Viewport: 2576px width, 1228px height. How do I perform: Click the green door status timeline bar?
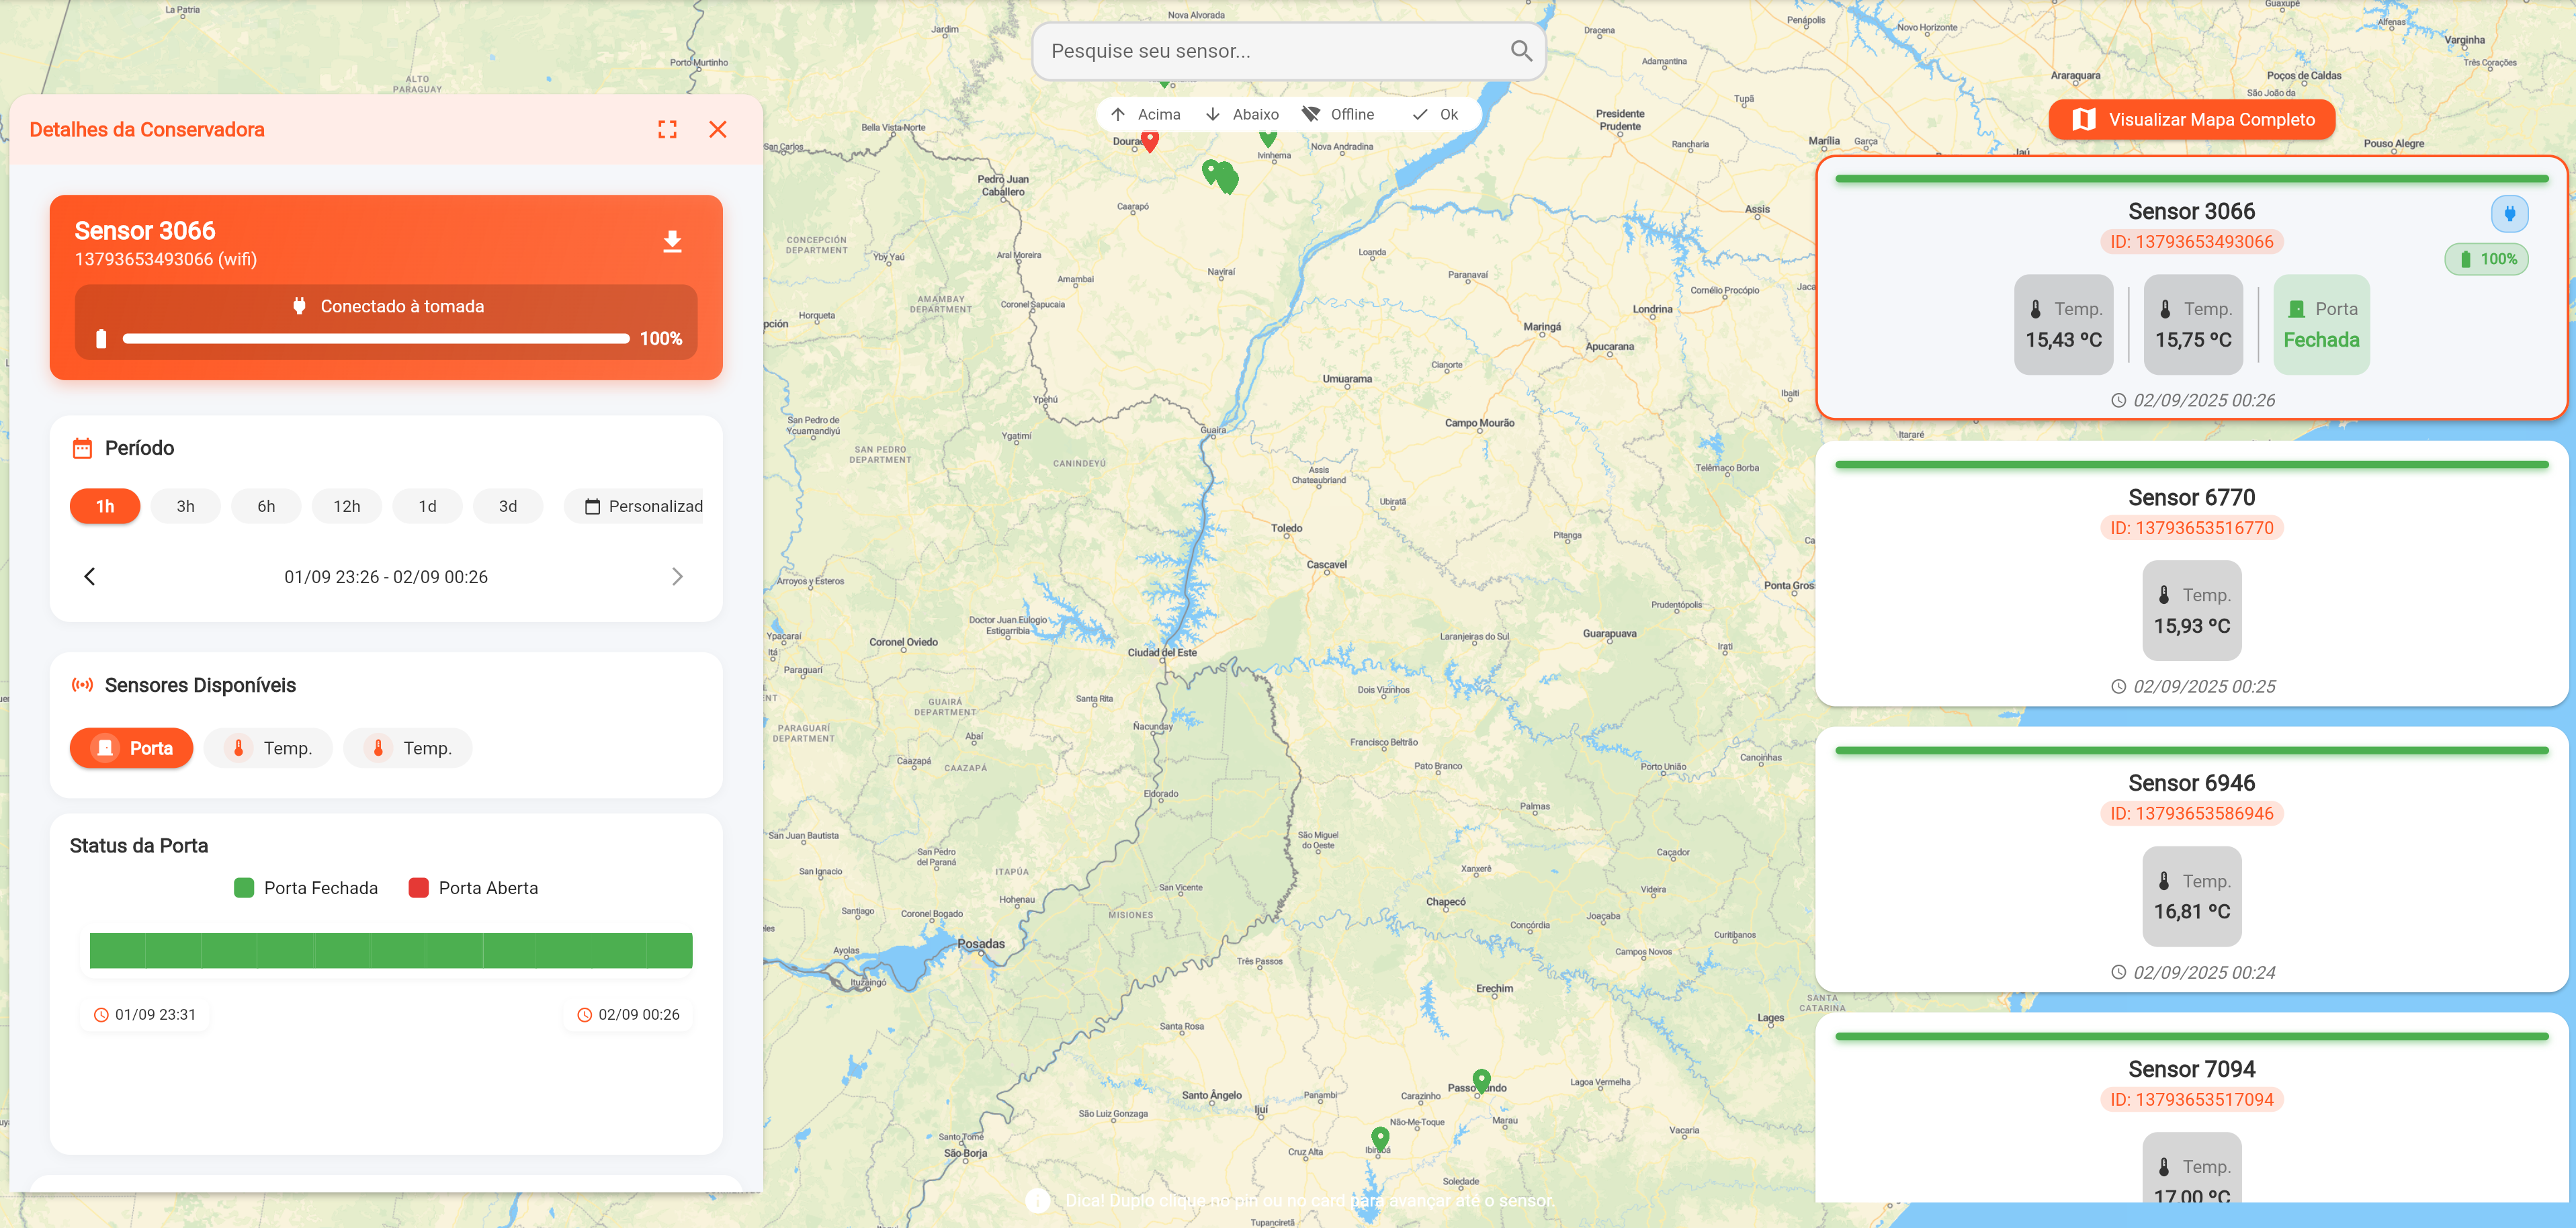click(390, 950)
